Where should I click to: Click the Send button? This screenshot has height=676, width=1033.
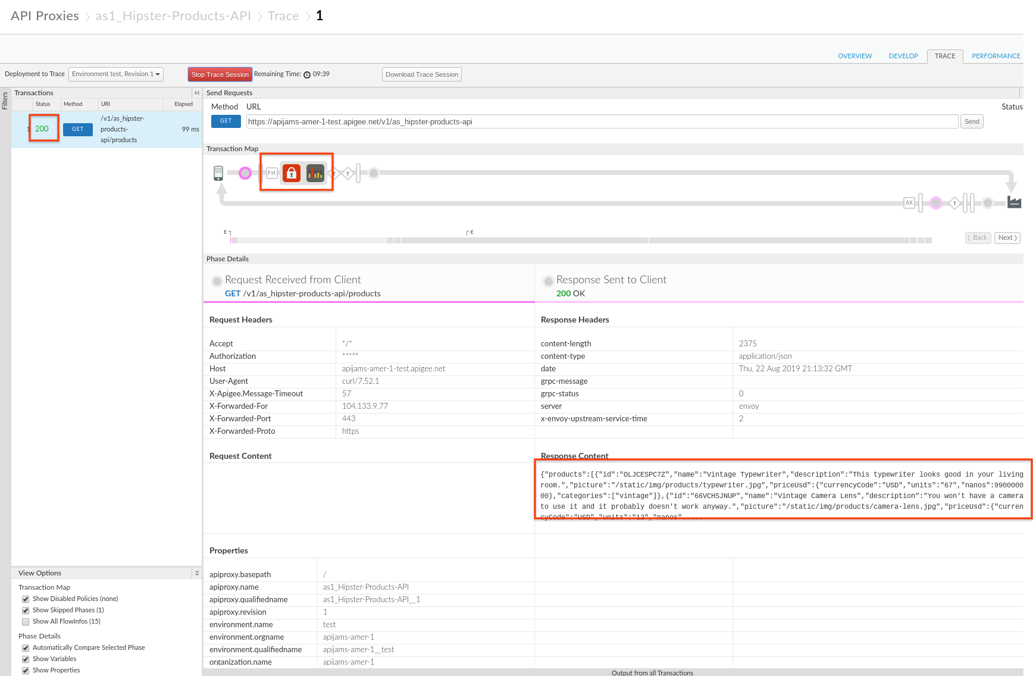[972, 121]
